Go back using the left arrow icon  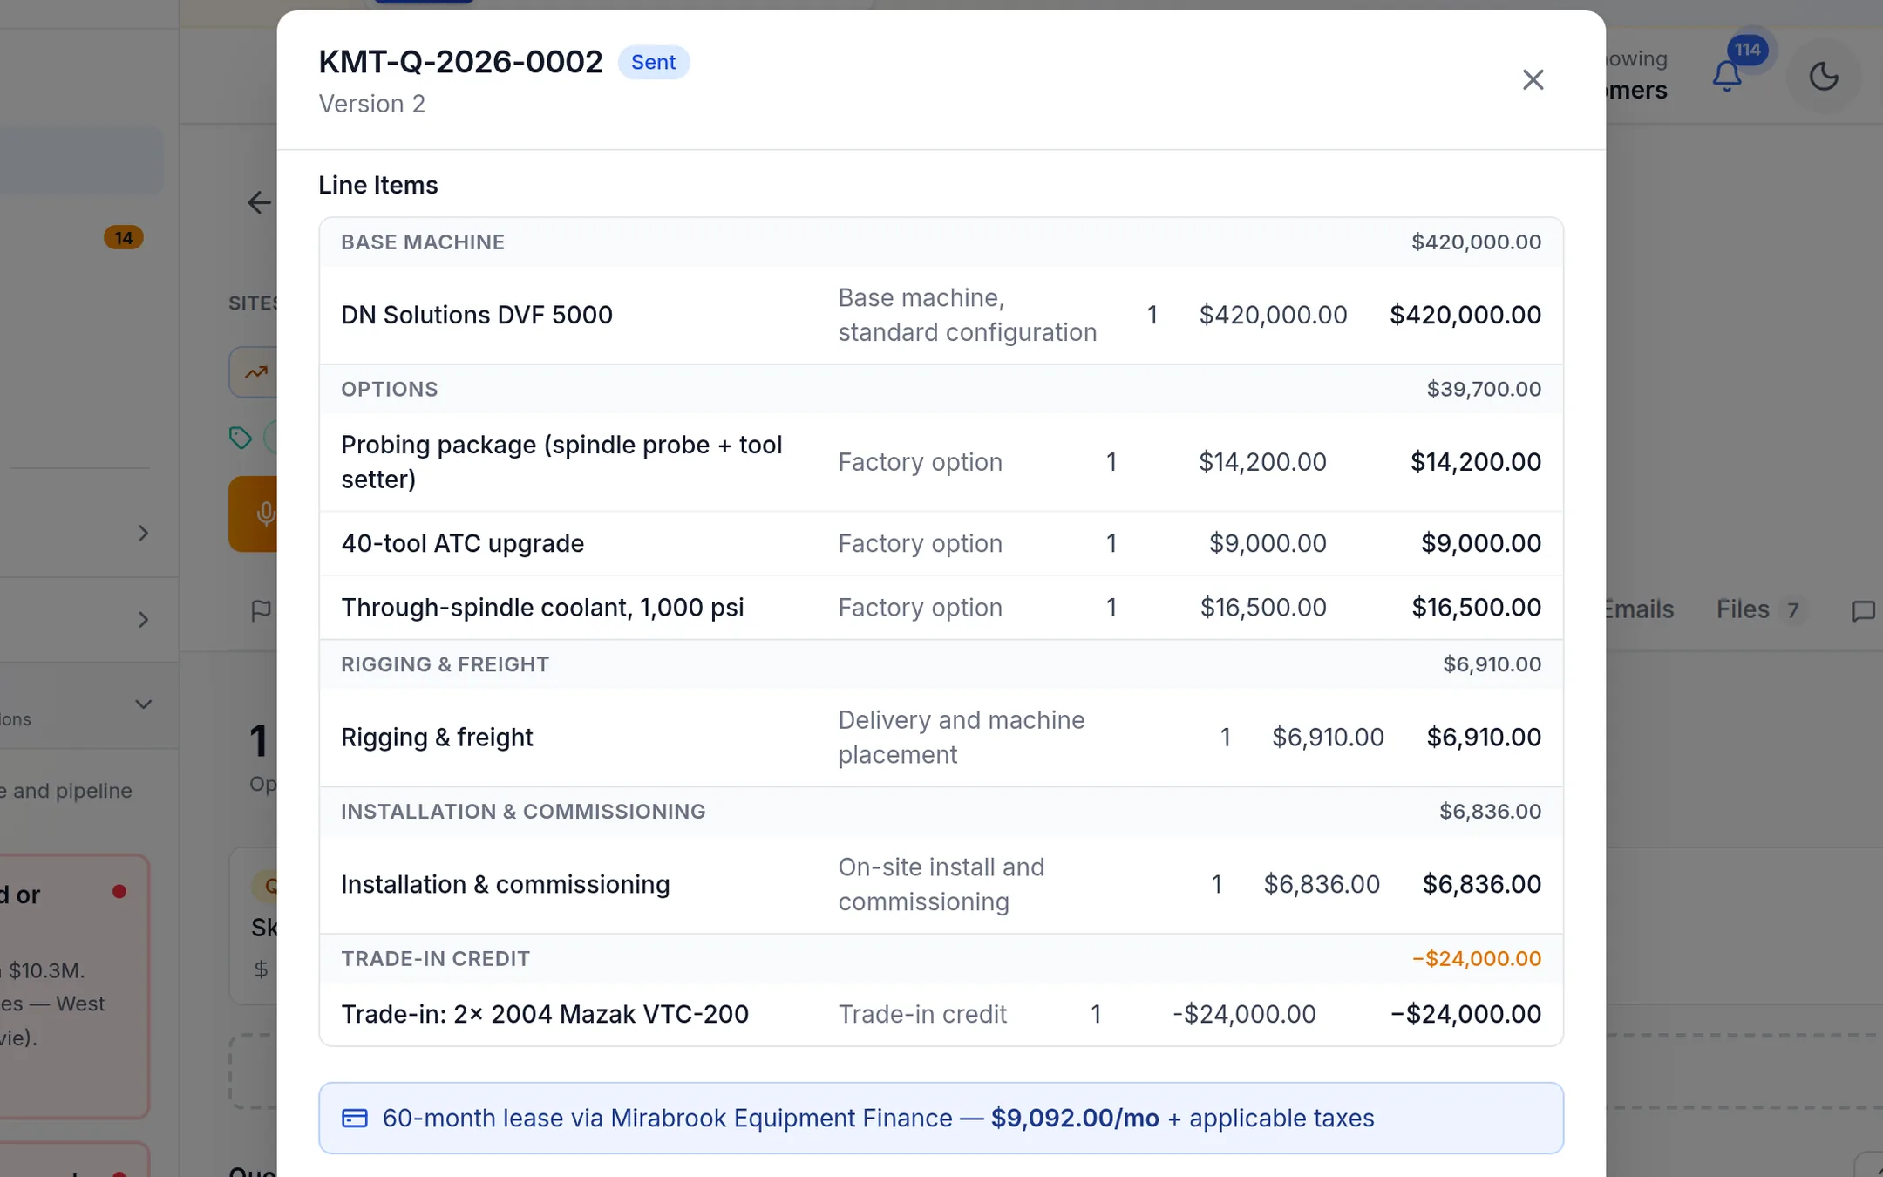(x=259, y=202)
